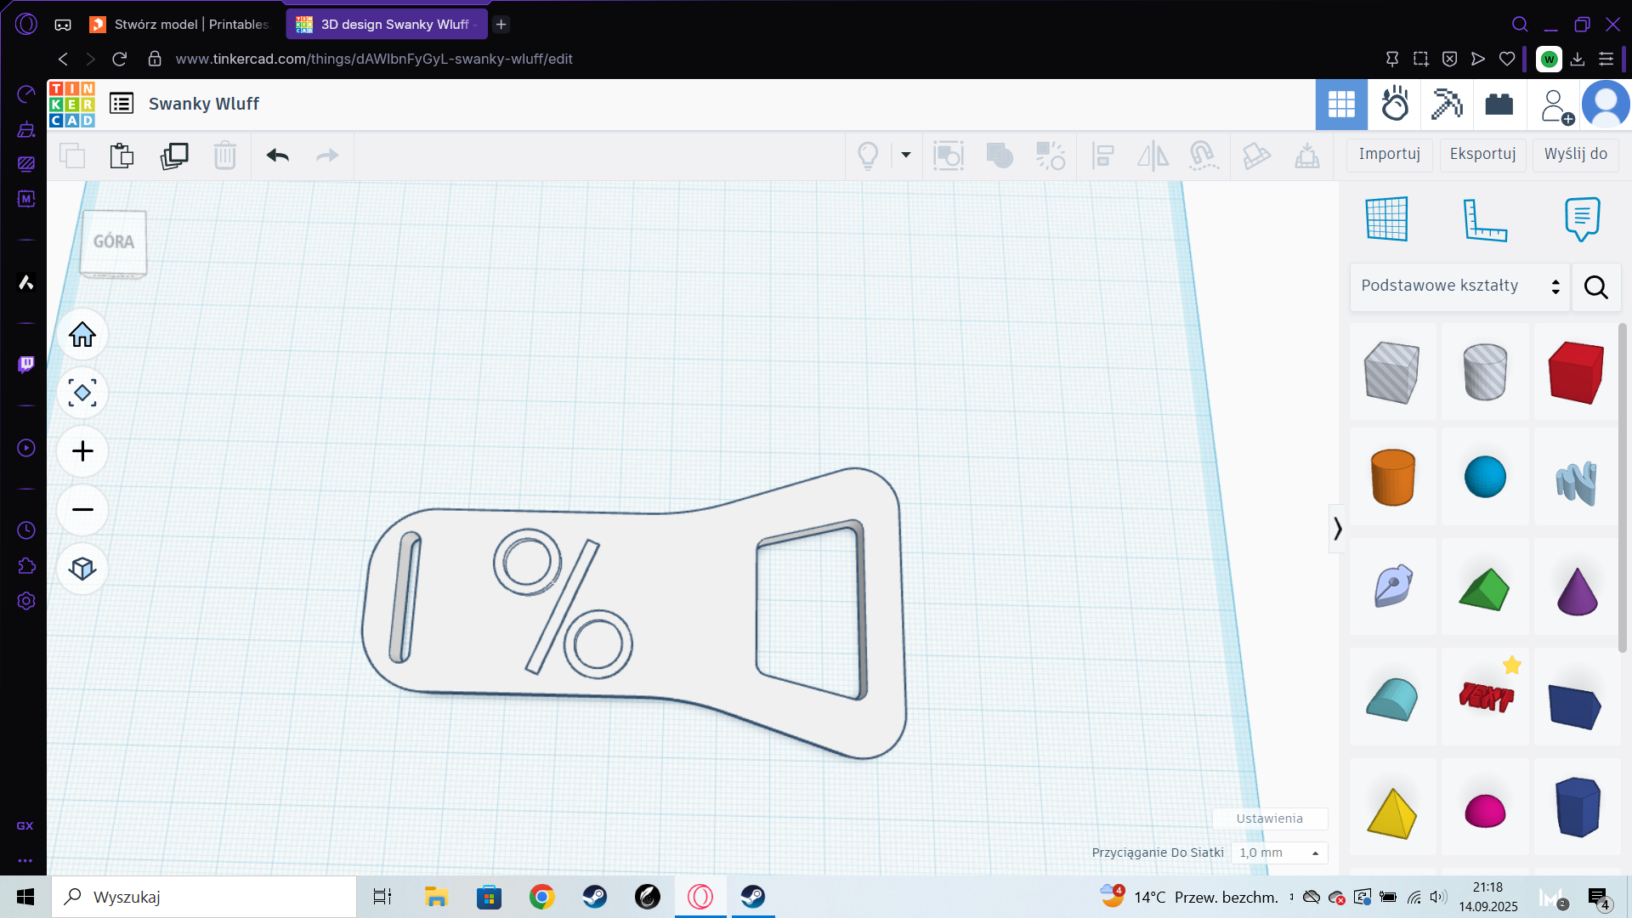The height and width of the screenshot is (918, 1632).
Task: Open the Blocks pickaxe editor
Action: coord(1447,105)
